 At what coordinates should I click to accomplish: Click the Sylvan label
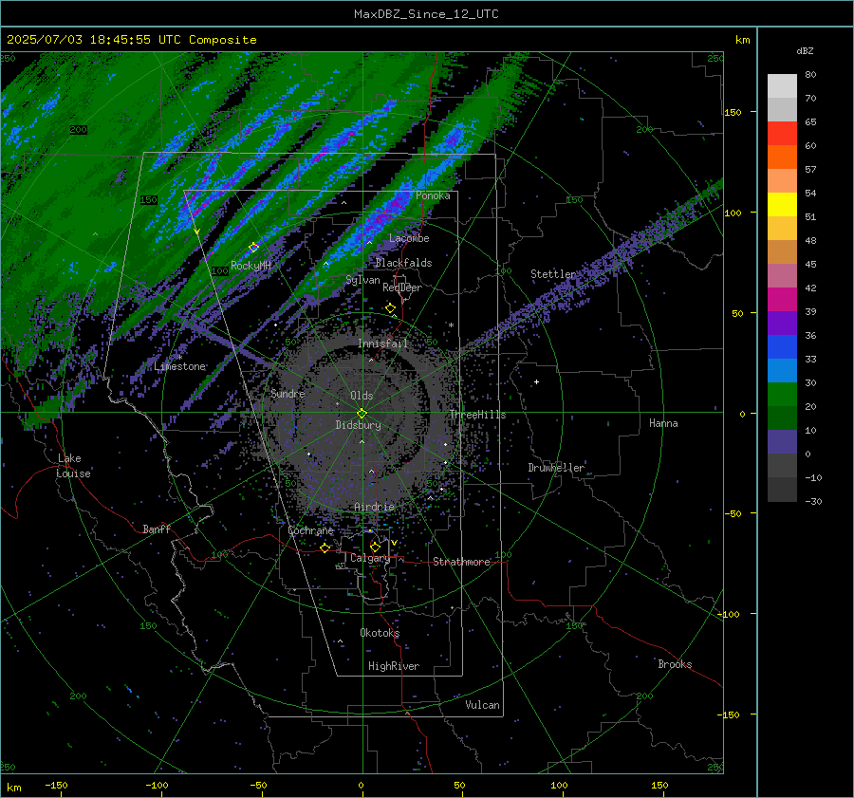362,280
